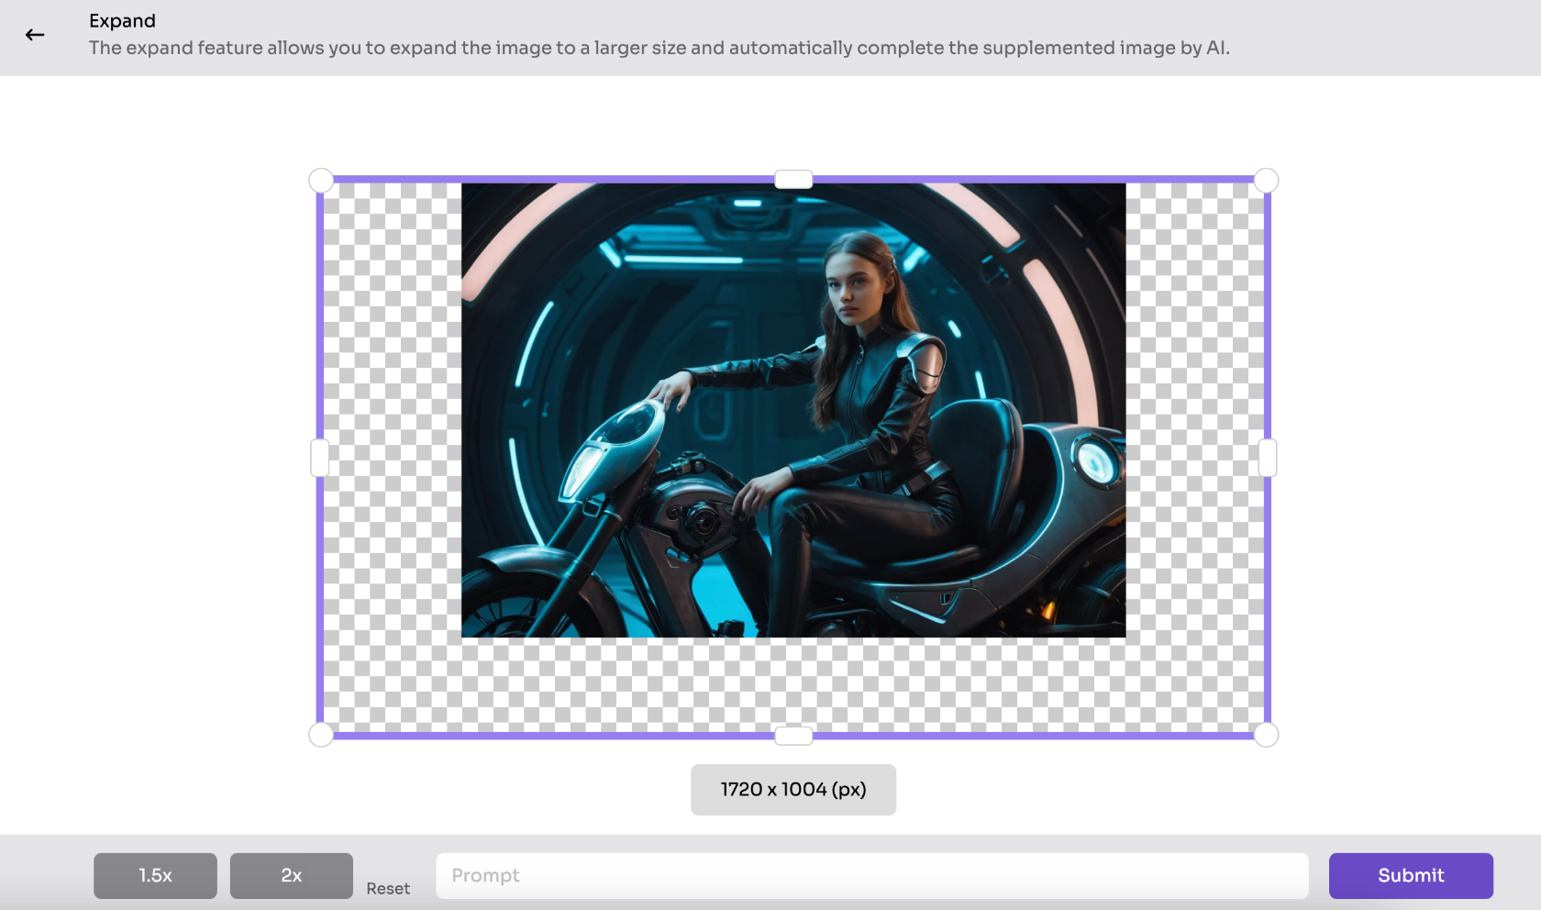Select the 1.5x expand preset

click(155, 876)
